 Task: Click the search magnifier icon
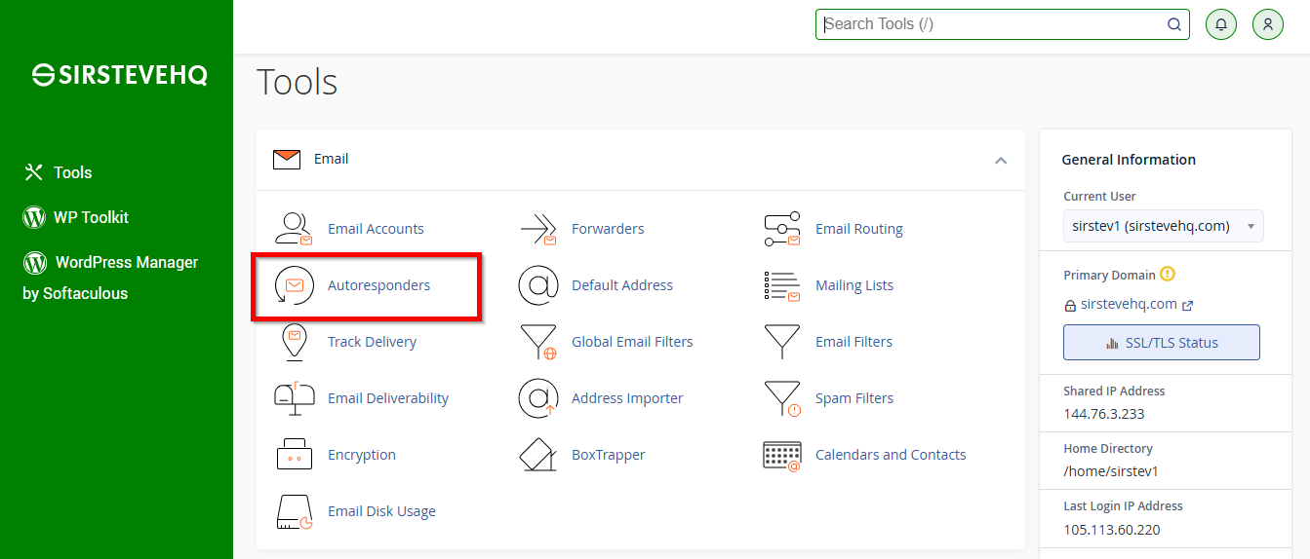tap(1174, 24)
